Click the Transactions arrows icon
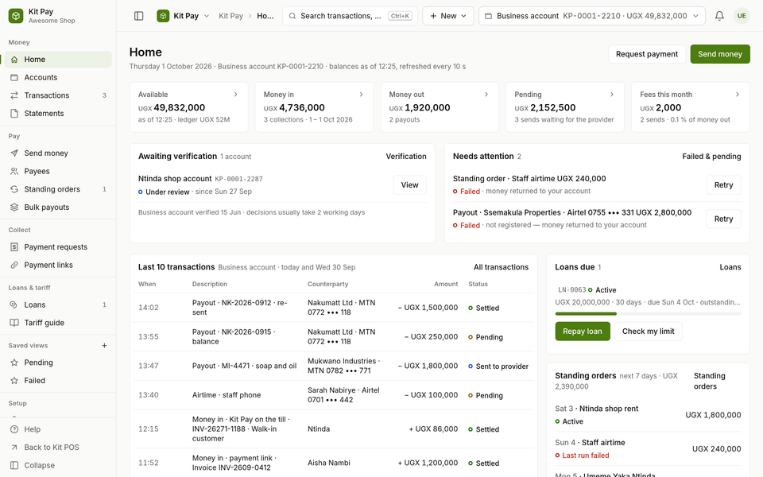 point(14,95)
